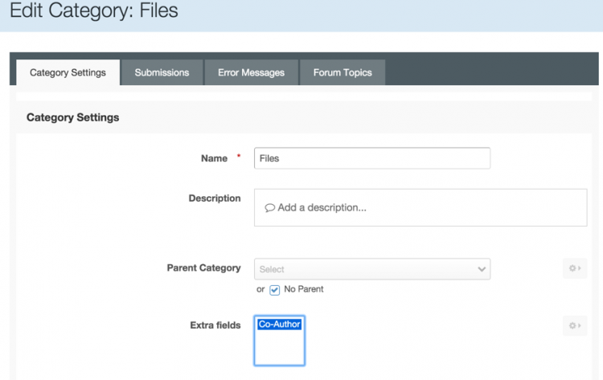Select Co-Author in Extra fields list
This screenshot has width=603, height=380.
280,325
